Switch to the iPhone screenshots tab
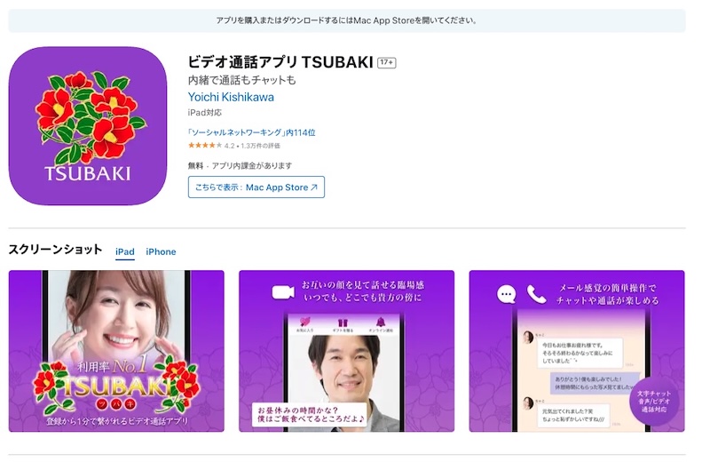The height and width of the screenshot is (462, 710). [x=161, y=251]
